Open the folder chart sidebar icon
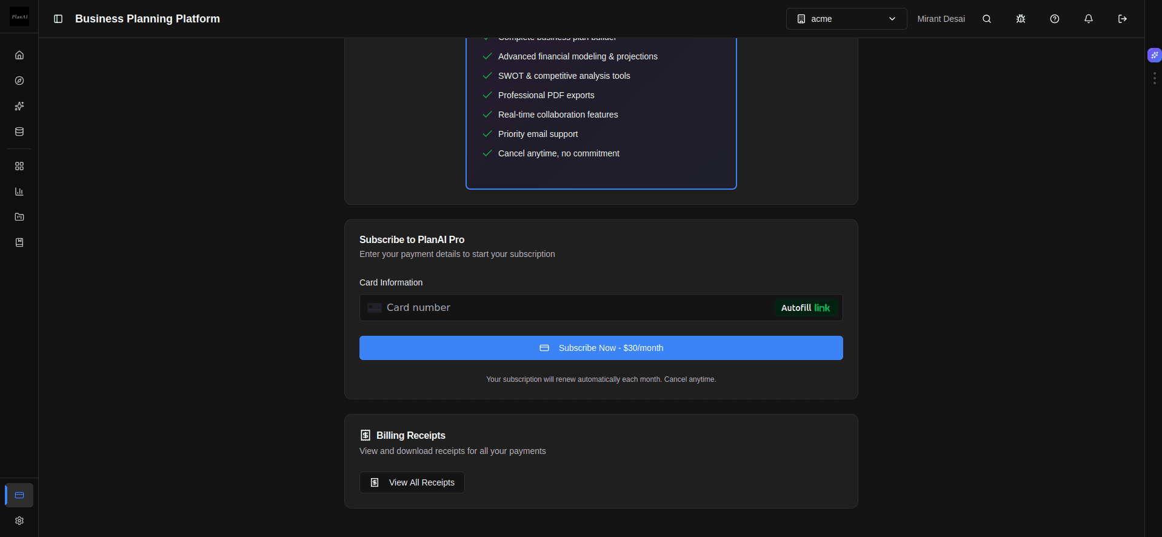1162x537 pixels. [19, 217]
